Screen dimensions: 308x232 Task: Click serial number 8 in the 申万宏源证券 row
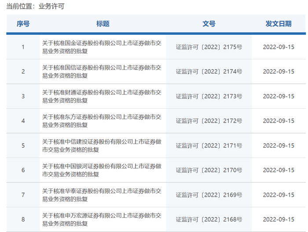(23, 219)
